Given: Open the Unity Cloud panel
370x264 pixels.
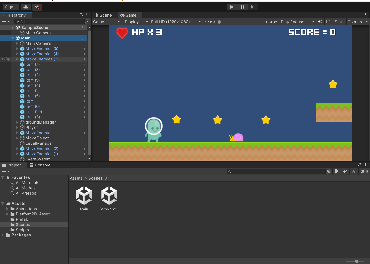Looking at the screenshot, I should tap(26, 7).
